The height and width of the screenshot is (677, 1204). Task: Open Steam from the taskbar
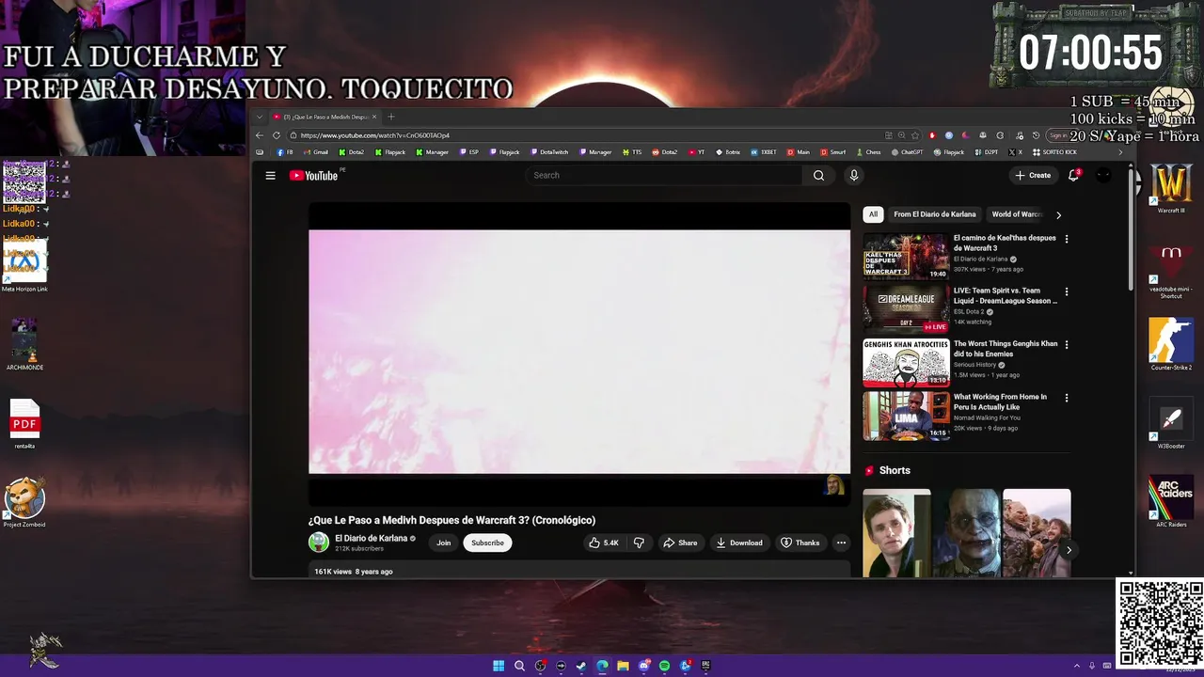581,666
